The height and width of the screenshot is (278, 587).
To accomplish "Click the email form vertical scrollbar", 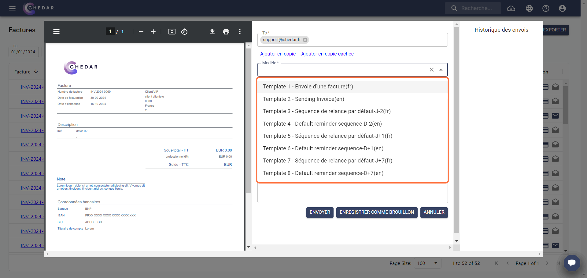I will pos(457,130).
